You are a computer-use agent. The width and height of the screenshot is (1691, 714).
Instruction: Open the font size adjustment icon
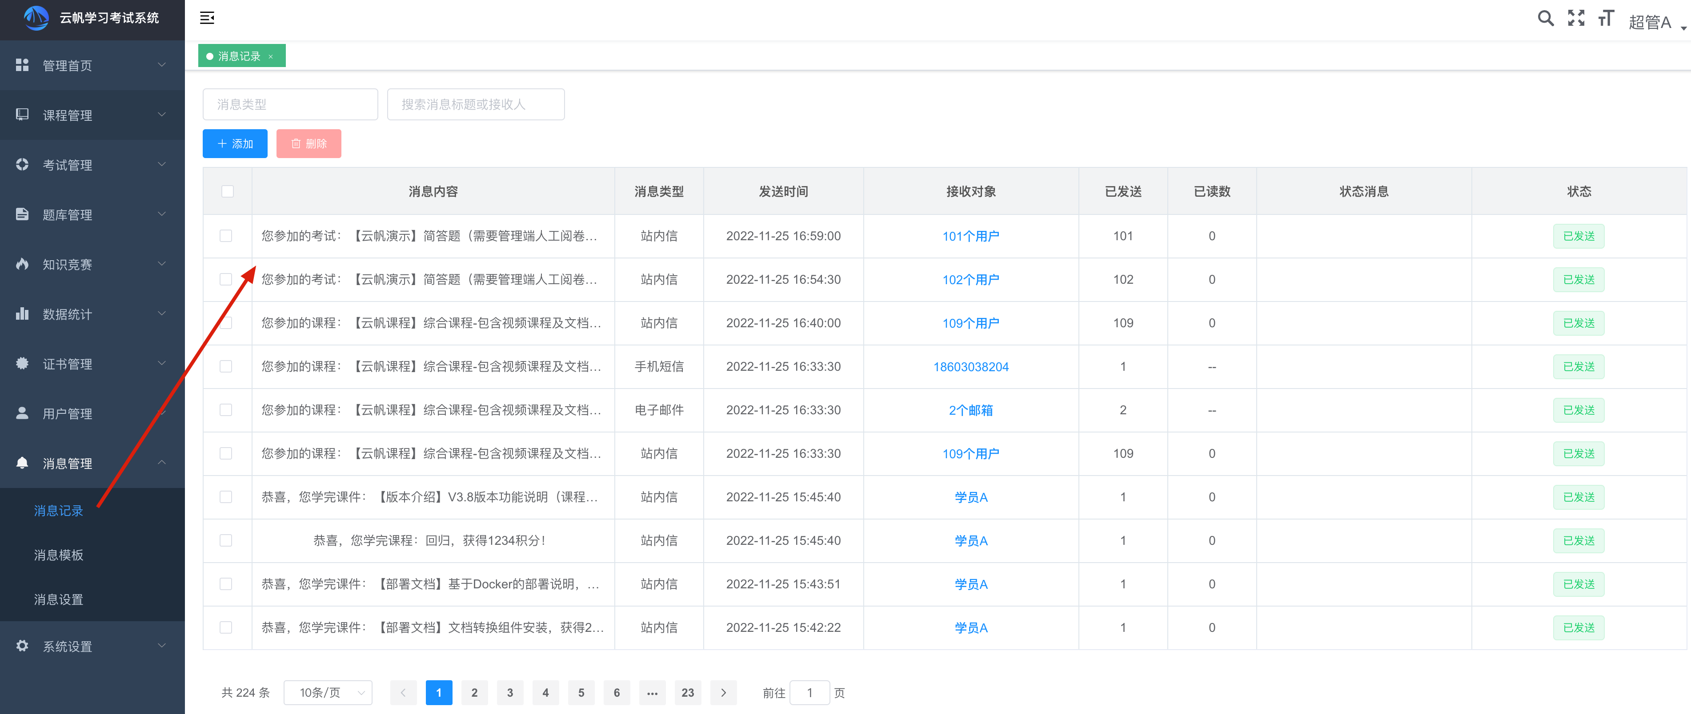[1606, 18]
